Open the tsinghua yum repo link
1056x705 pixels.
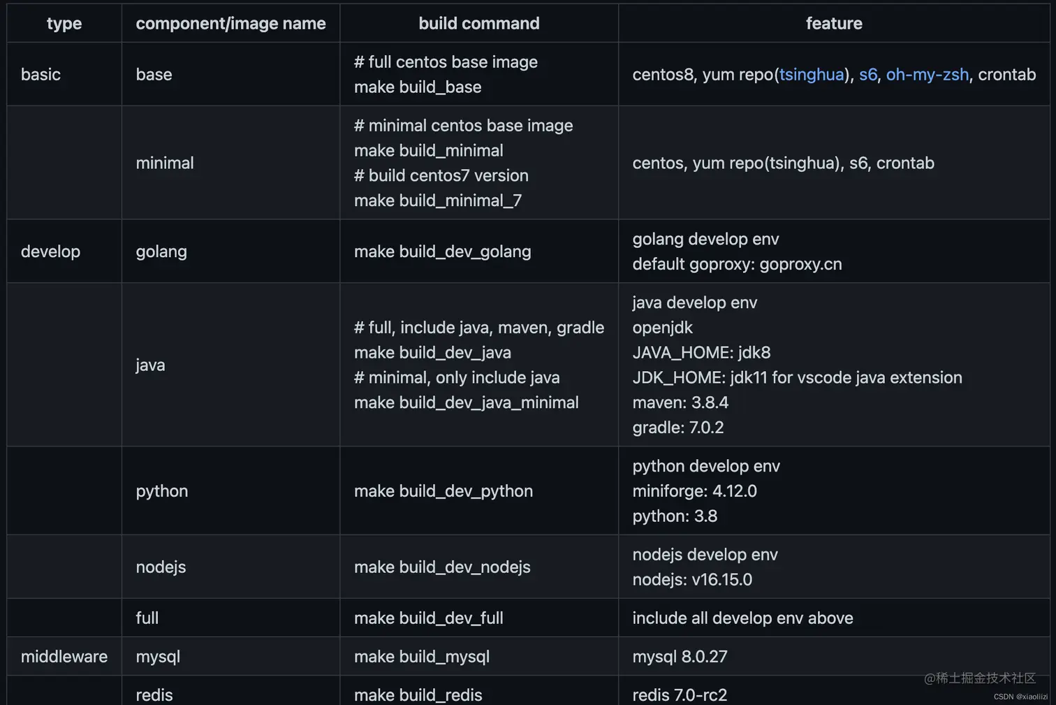[x=812, y=75]
